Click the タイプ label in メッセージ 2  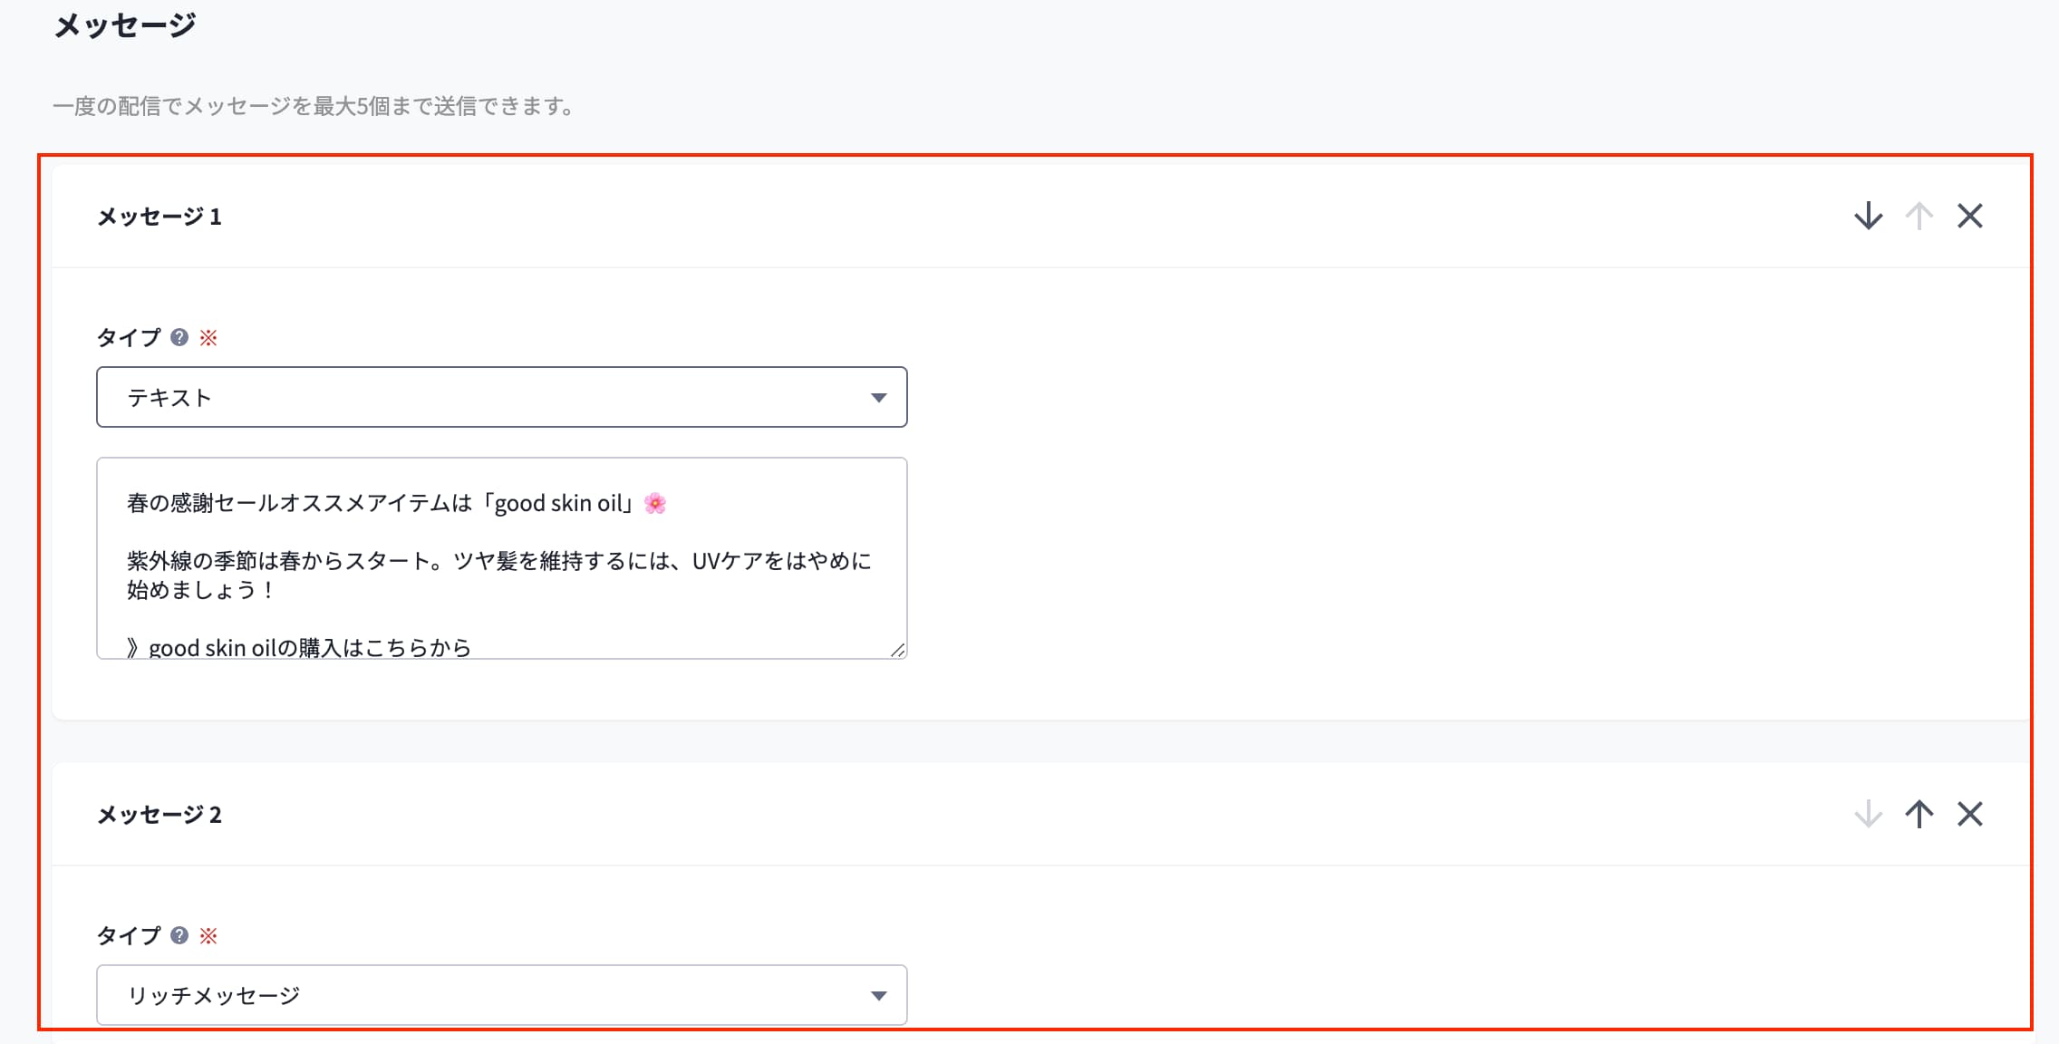(129, 935)
